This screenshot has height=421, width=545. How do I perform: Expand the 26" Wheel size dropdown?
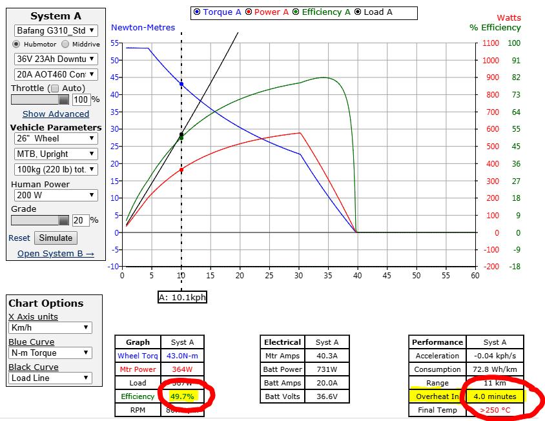coord(56,138)
